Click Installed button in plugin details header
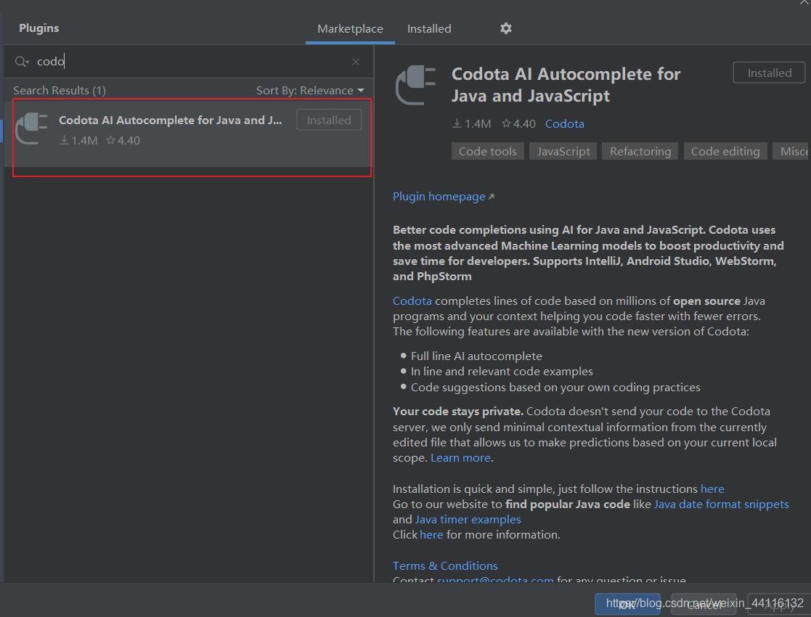Image resolution: width=811 pixels, height=617 pixels. pos(769,73)
